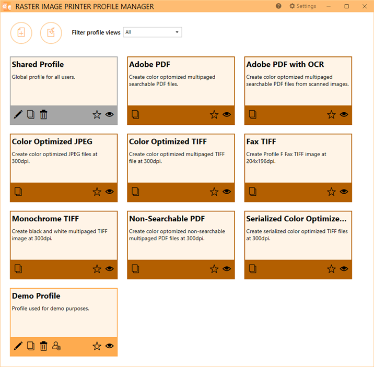
Task: Toggle visibility of Adobe PDF profile
Action: (227, 115)
